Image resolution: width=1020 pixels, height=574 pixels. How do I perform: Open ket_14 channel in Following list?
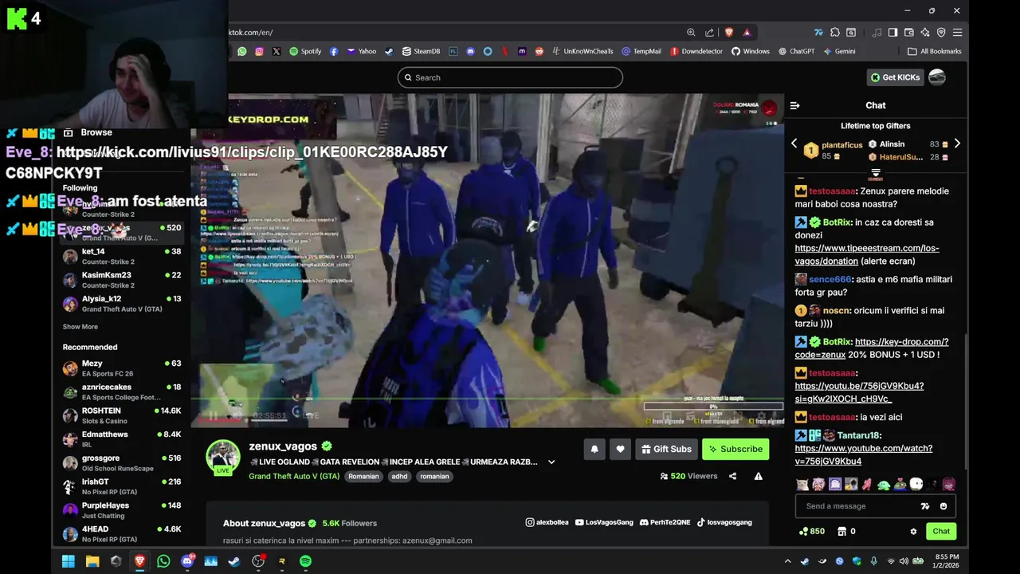pos(122,256)
